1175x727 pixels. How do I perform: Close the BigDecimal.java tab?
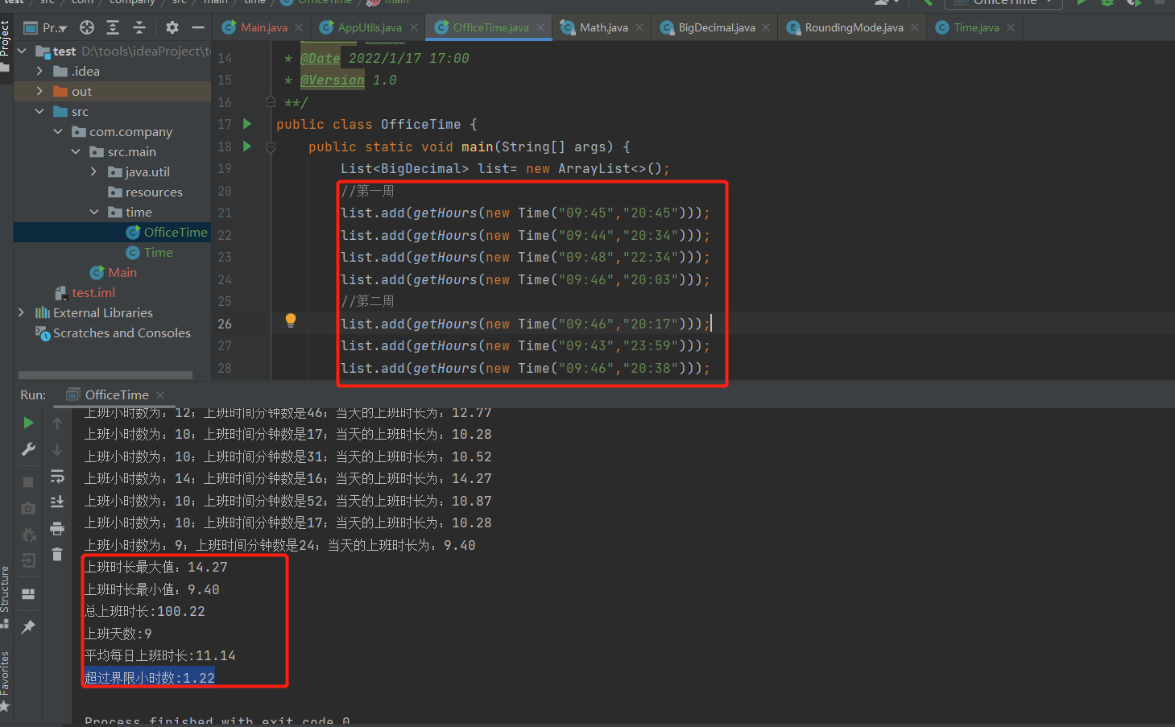pos(766,27)
